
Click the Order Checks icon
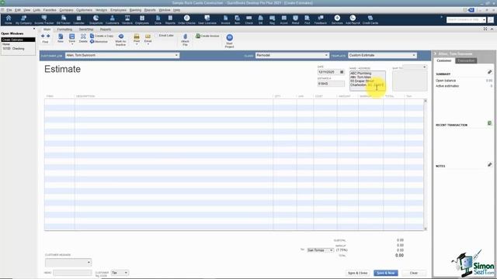186,19
